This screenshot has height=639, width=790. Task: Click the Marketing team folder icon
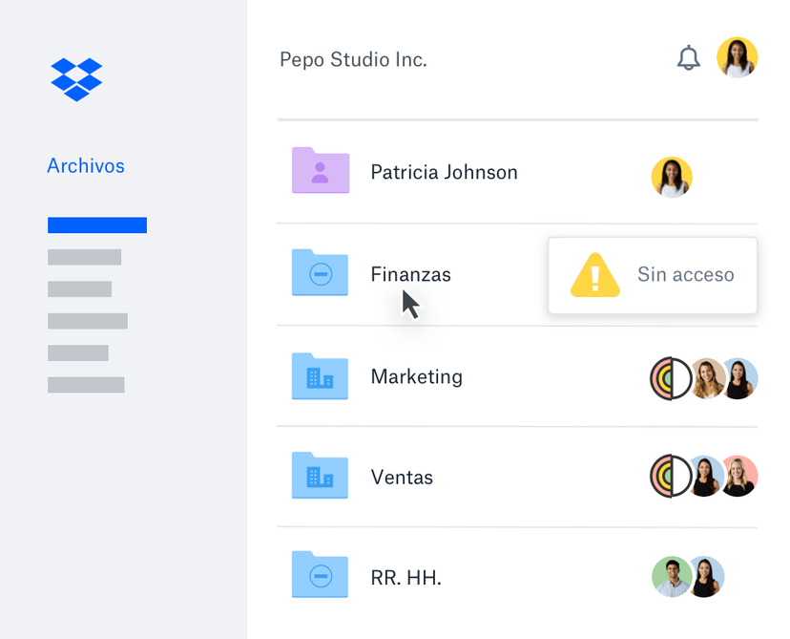321,376
